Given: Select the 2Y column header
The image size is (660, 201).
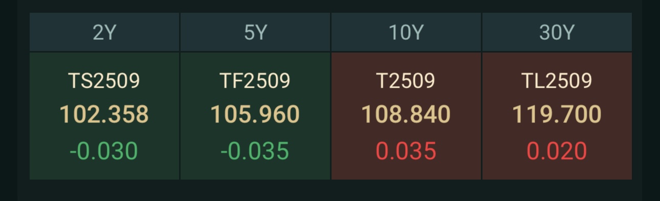Looking at the screenshot, I should click(104, 32).
